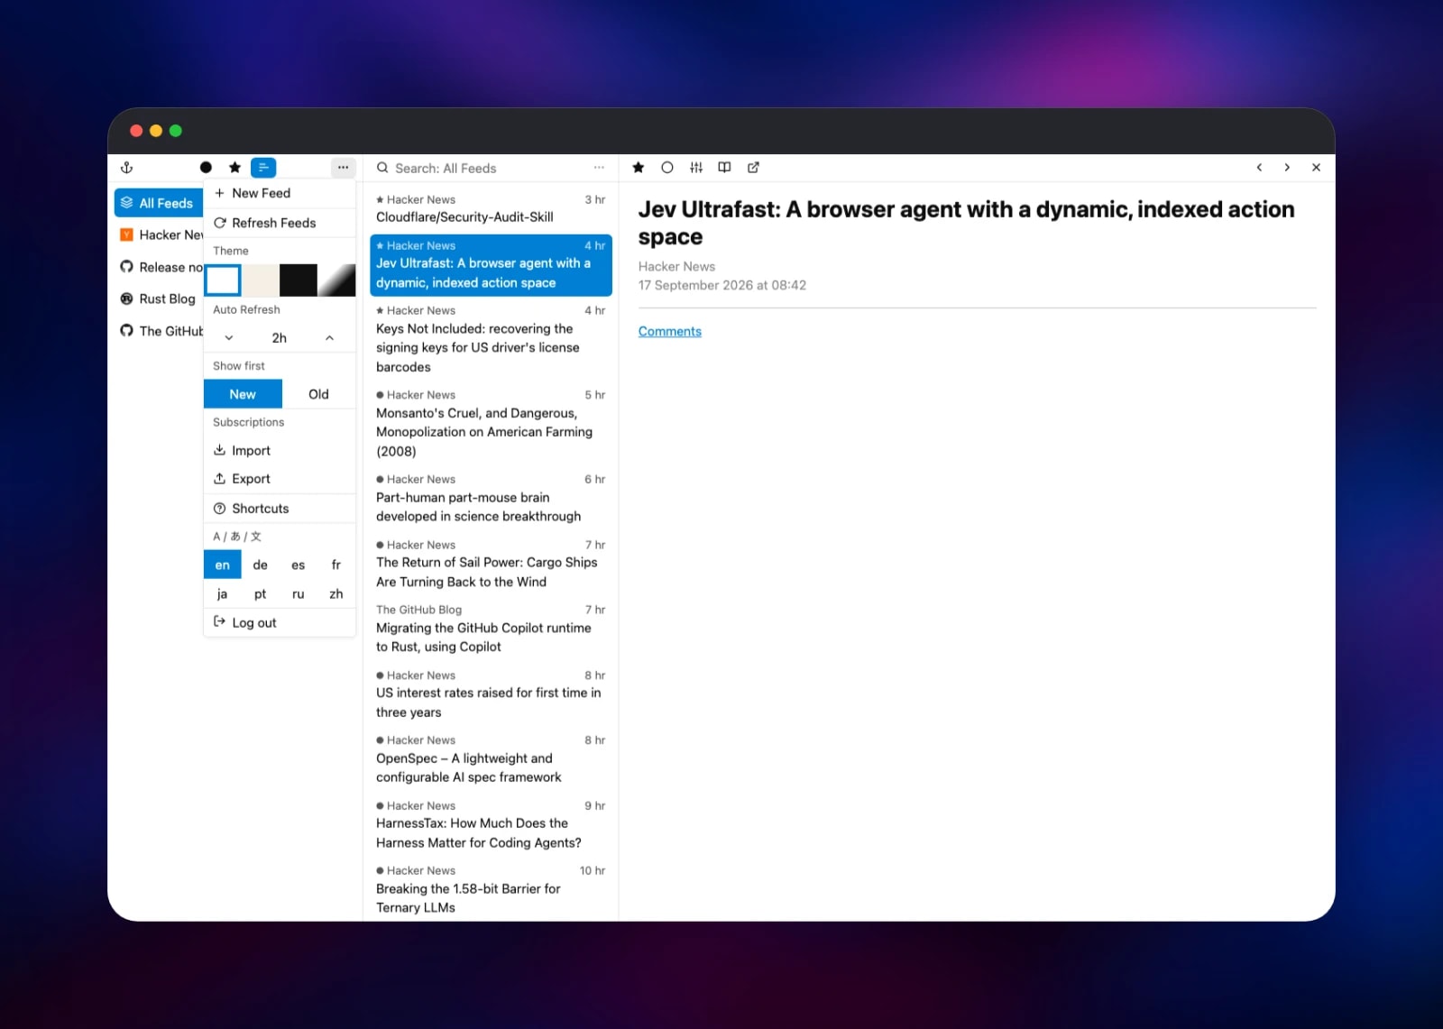Pick the sepia theme swatch

[261, 280]
